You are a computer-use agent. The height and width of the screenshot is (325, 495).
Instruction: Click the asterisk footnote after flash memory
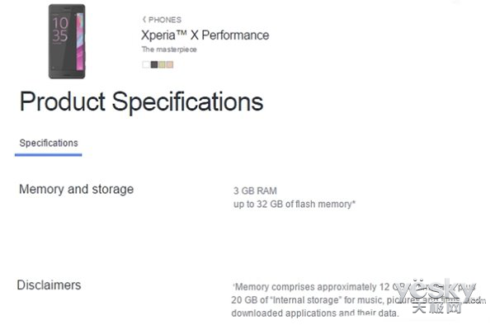[x=354, y=202]
